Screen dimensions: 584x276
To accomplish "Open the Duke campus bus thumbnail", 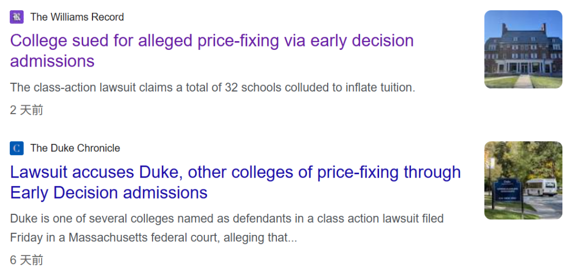I will (523, 180).
